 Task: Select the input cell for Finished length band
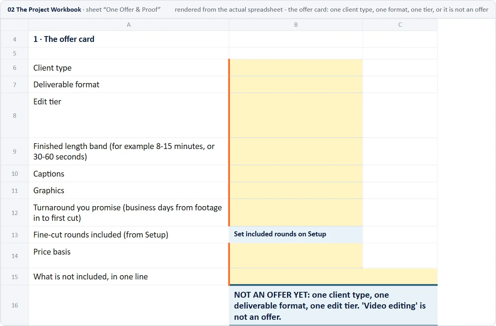pyautogui.click(x=296, y=152)
